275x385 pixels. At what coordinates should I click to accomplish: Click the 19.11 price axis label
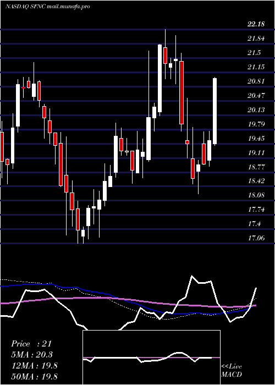256,153
